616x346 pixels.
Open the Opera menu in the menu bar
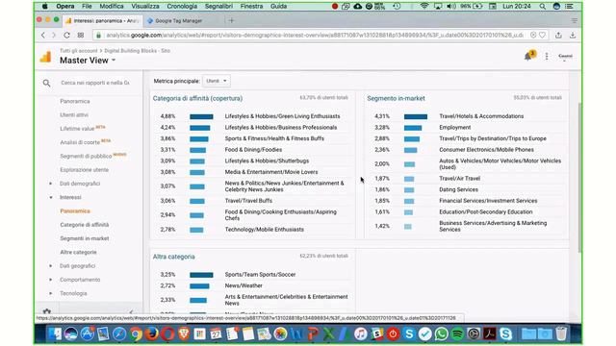click(x=64, y=7)
